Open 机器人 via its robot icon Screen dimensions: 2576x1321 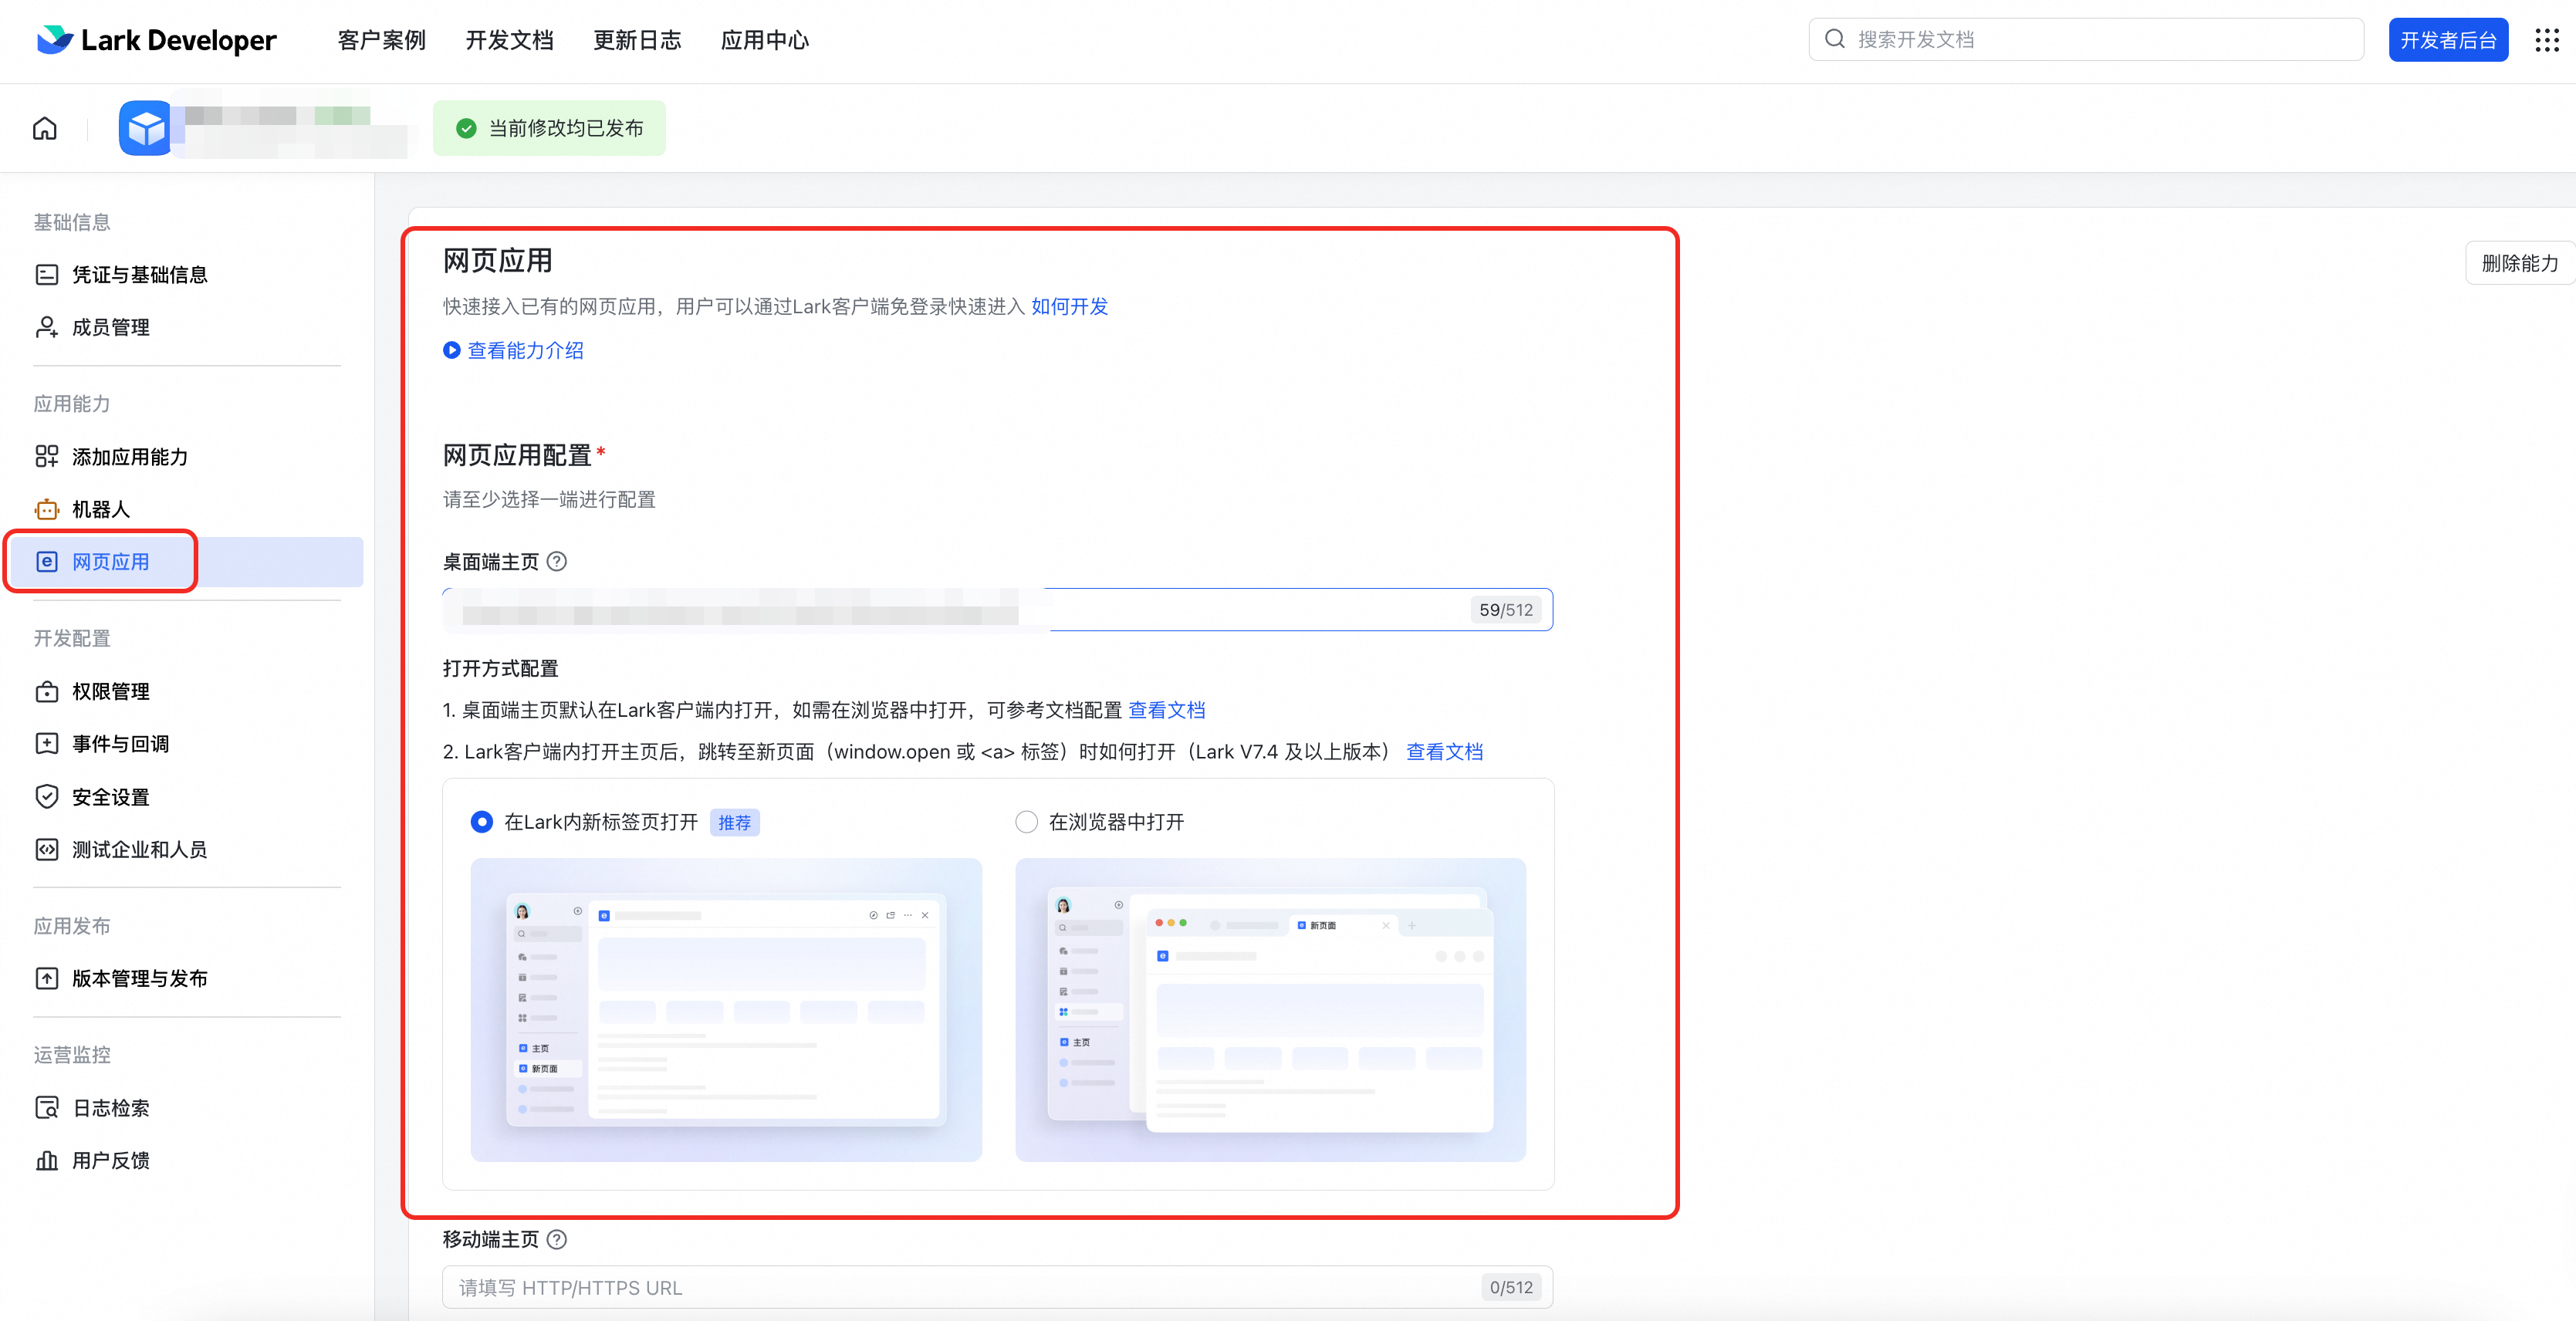pyautogui.click(x=47, y=509)
